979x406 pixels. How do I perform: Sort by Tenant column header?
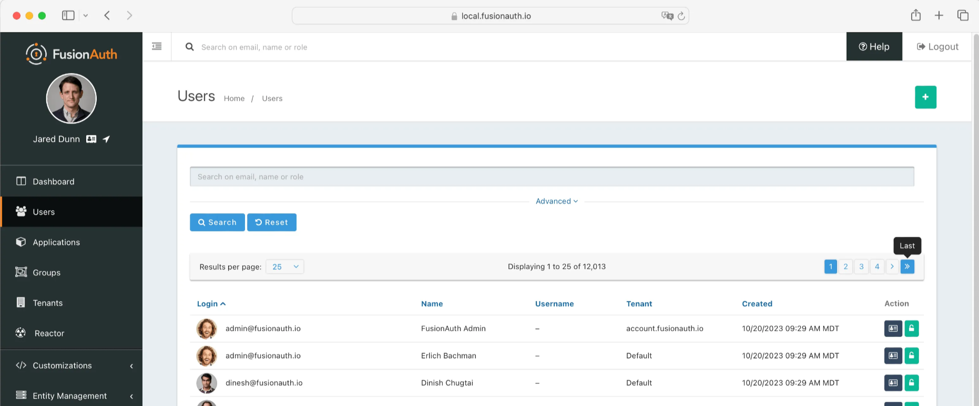639,304
